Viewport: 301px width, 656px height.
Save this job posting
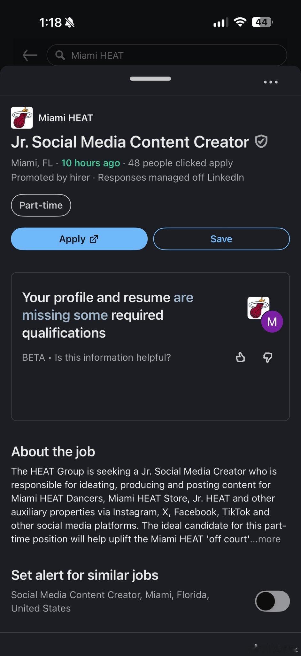tap(221, 239)
